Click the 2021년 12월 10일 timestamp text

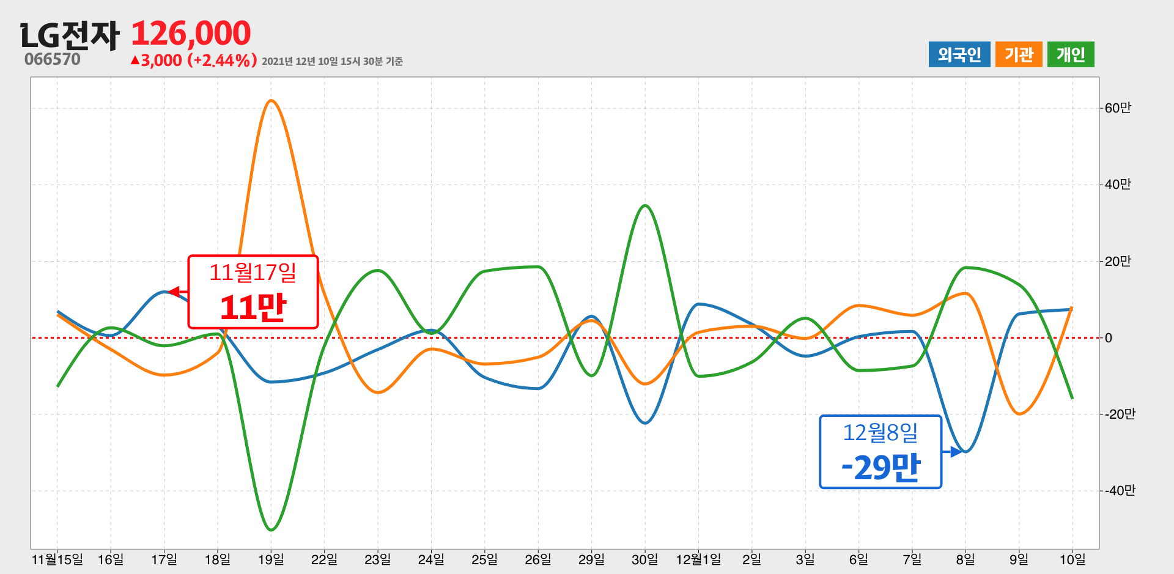click(x=332, y=61)
